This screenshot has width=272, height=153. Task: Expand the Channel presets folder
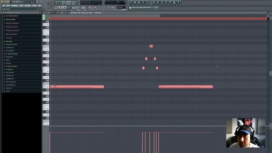click(x=12, y=31)
